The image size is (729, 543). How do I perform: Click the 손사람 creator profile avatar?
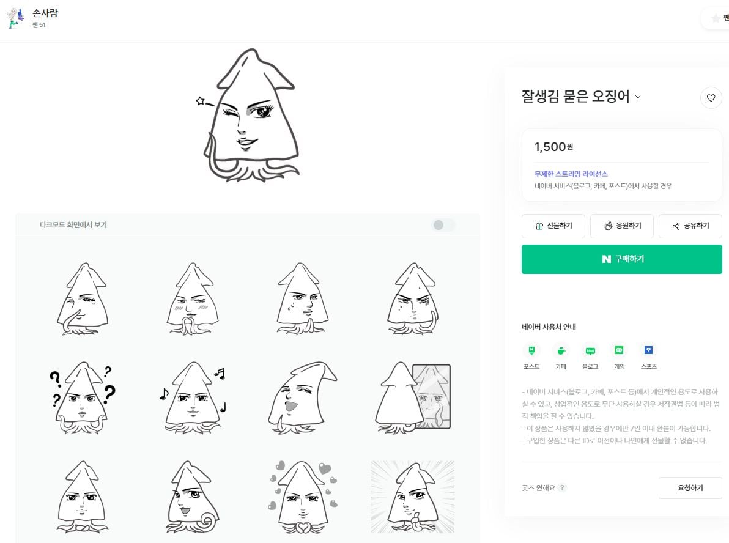(15, 18)
